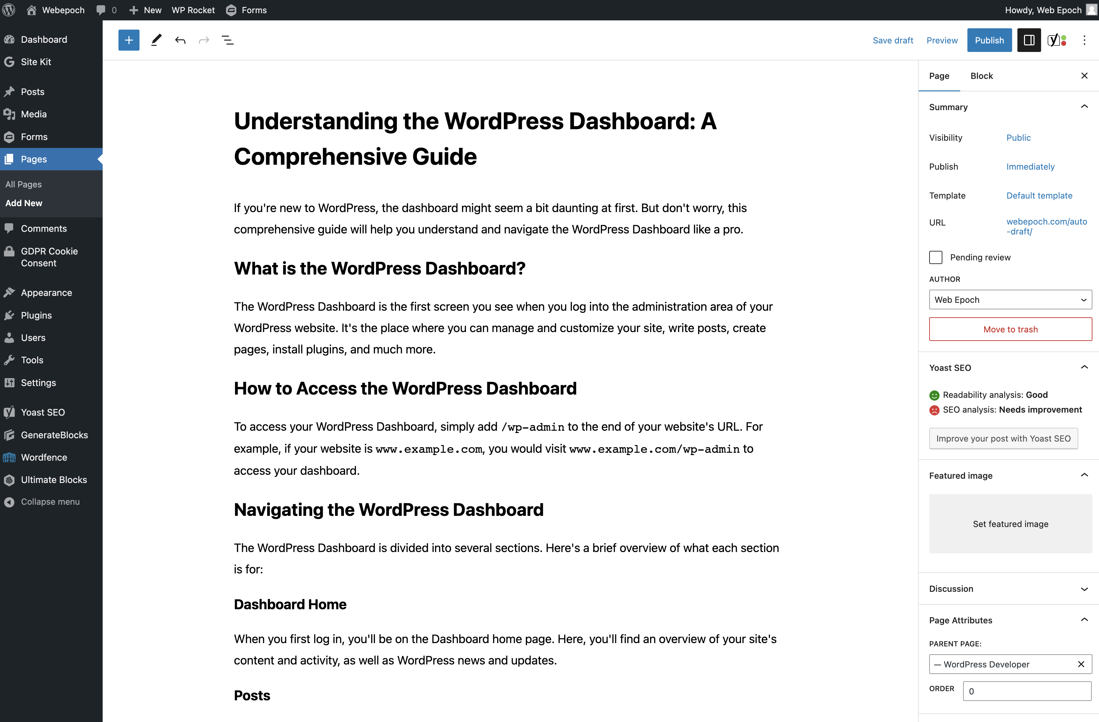This screenshot has height=722, width=1099.
Task: Click the redo arrow icon
Action: pos(204,40)
